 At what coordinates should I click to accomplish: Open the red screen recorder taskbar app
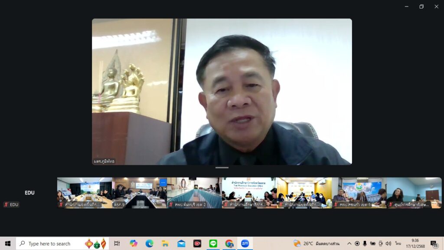[x=197, y=243]
